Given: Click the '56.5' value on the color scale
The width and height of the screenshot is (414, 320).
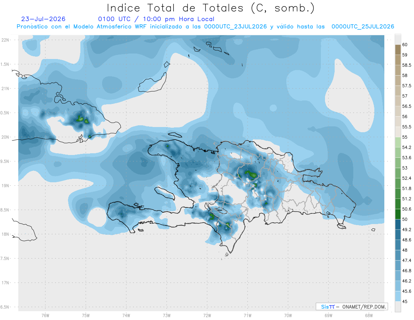Looking at the screenshot, I should (406, 106).
